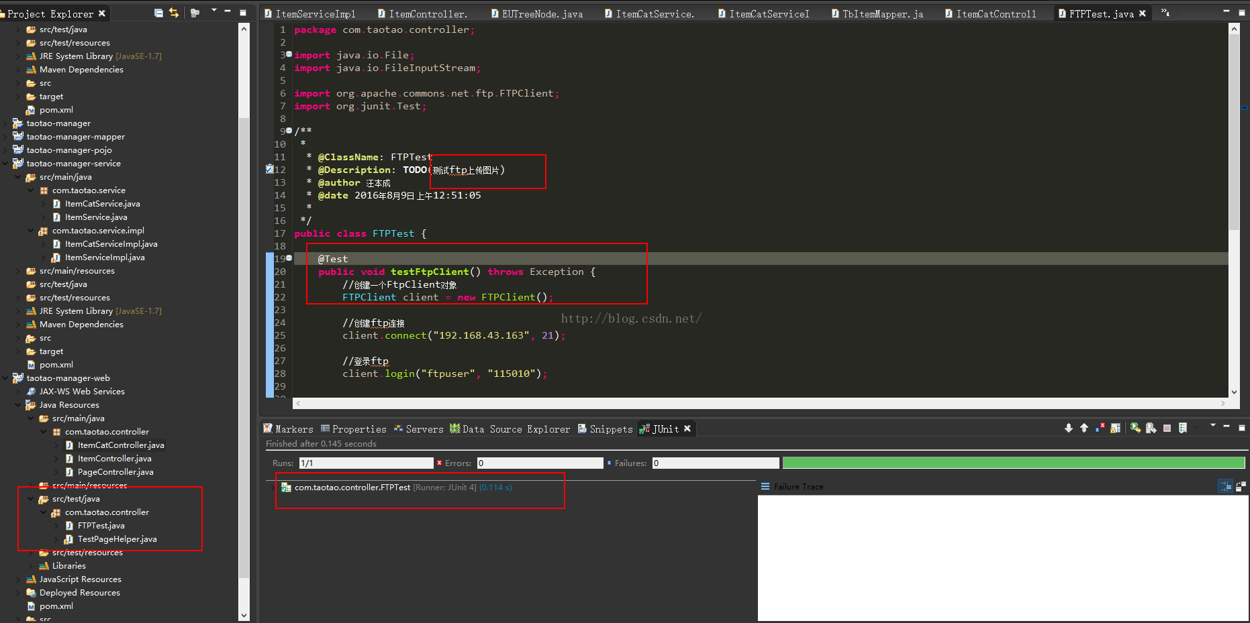Open JUnit test run history icon
Screen dimensions: 1250x623
point(1183,428)
